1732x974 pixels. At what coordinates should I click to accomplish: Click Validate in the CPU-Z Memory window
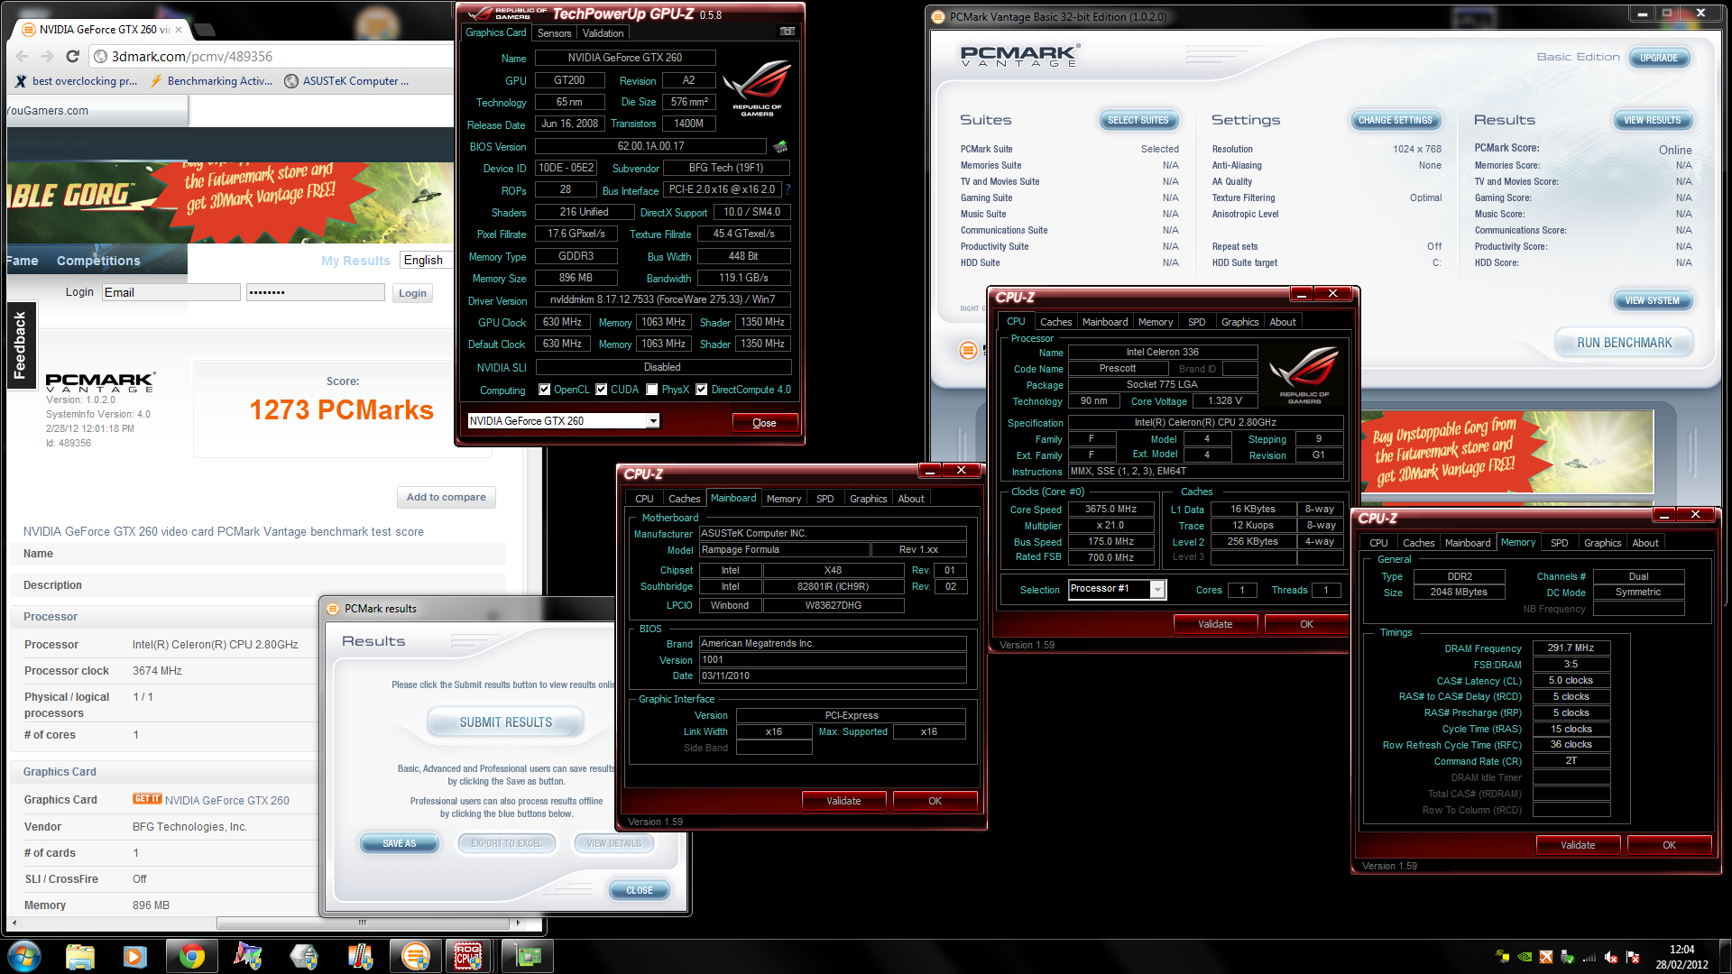[1578, 845]
